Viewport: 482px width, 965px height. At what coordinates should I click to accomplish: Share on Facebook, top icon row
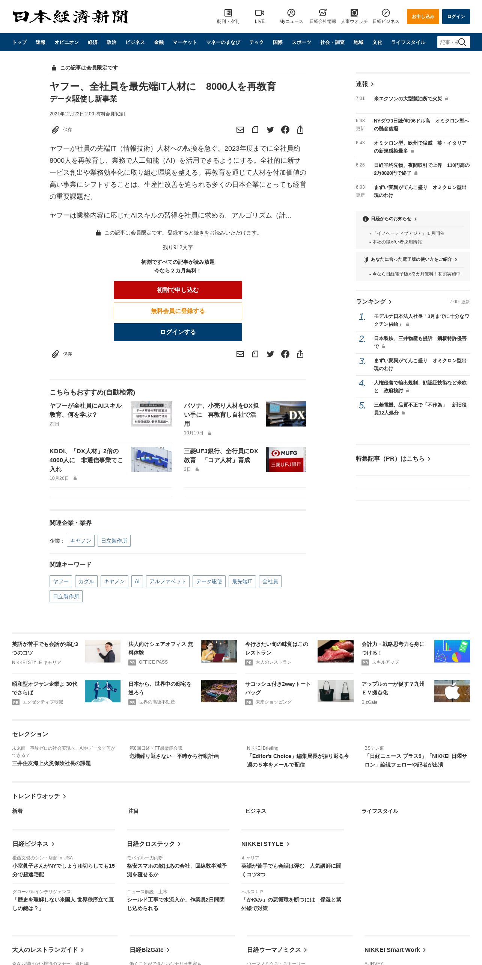285,130
